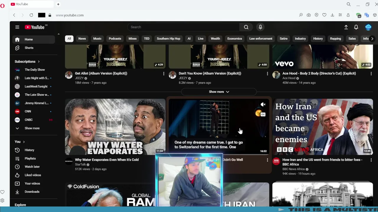Click the search magnifier button beside the YouTube search box

246,27
